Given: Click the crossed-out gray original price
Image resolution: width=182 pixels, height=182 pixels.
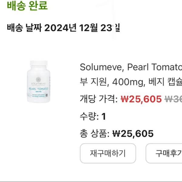Looking at the screenshot, I should pyautogui.click(x=173, y=99).
